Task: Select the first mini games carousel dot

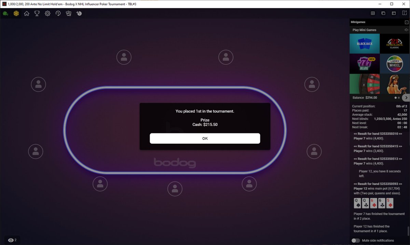Action: pyautogui.click(x=396, y=98)
